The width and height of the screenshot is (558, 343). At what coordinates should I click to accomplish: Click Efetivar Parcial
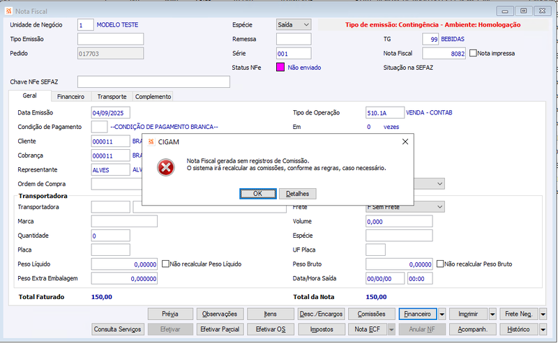point(220,330)
